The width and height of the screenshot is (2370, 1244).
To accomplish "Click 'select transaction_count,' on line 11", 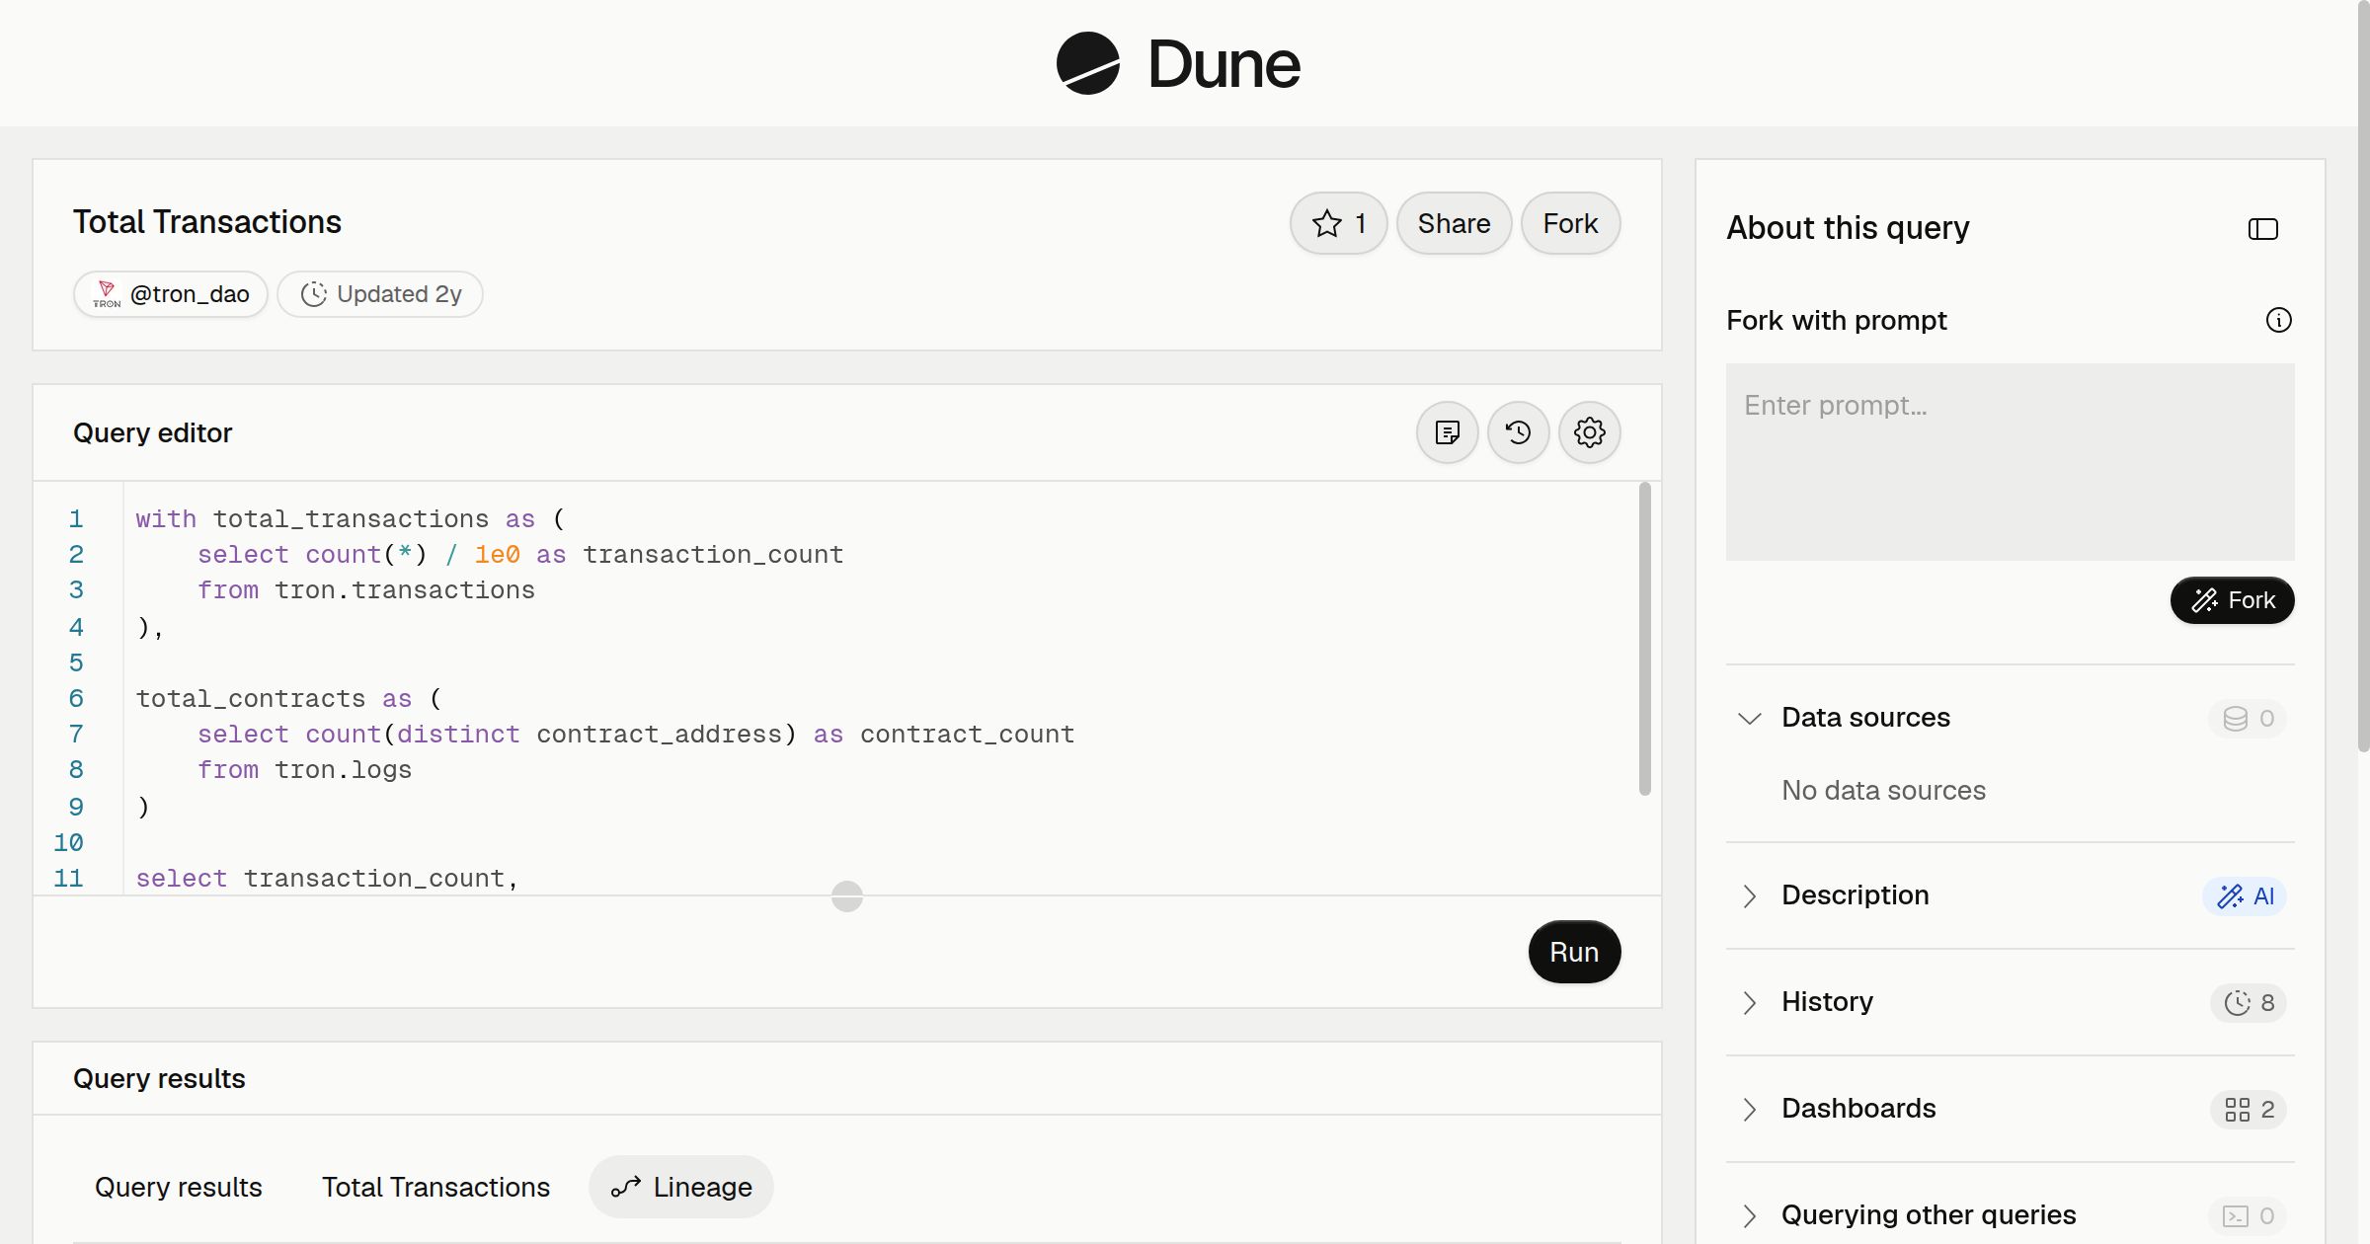I will pos(327,879).
